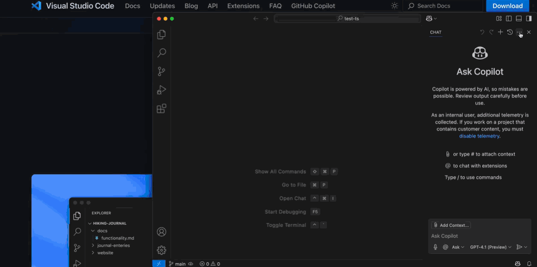
Task: Open the Docs menu on the website
Action: click(132, 6)
